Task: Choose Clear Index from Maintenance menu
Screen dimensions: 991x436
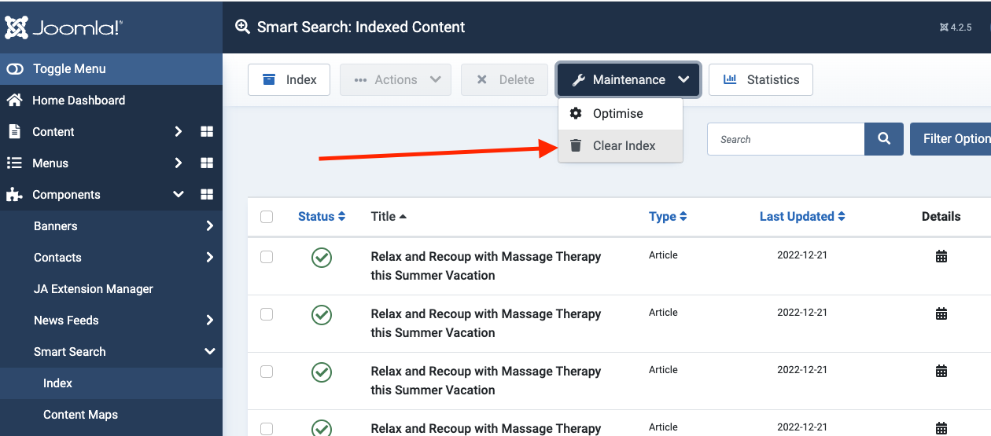Action: (623, 146)
